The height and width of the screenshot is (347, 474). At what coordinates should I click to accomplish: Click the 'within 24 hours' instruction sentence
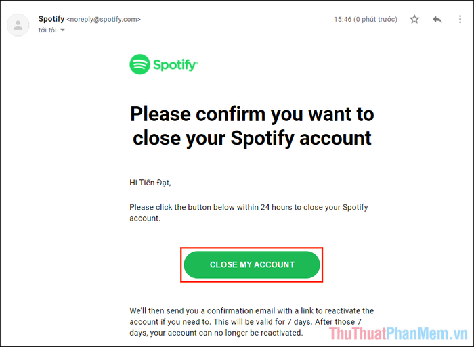[249, 212]
